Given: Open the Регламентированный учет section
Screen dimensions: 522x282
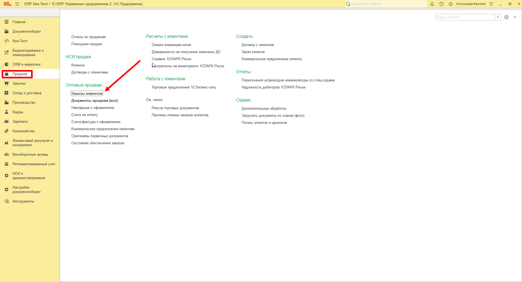Looking at the screenshot, I should 34,164.
